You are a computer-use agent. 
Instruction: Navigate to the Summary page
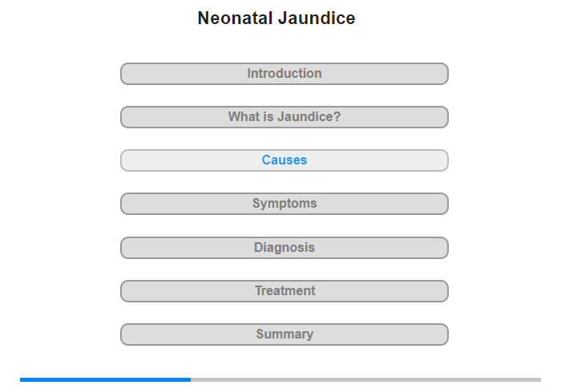[x=284, y=334]
